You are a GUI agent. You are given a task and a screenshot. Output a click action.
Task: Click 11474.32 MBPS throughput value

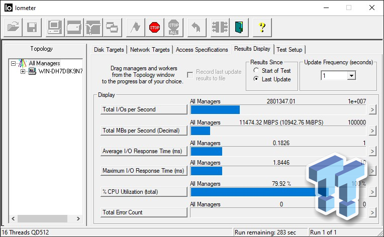[281, 123]
